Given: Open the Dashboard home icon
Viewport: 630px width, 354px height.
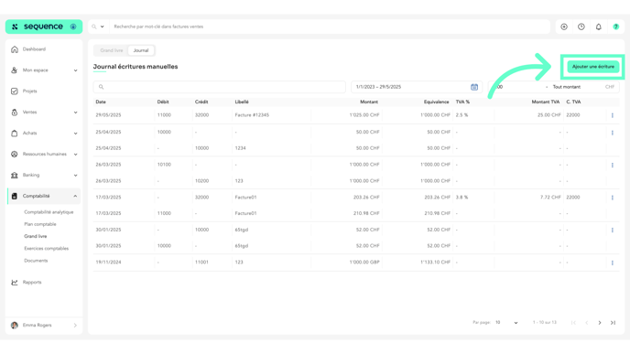Looking at the screenshot, I should tap(15, 49).
